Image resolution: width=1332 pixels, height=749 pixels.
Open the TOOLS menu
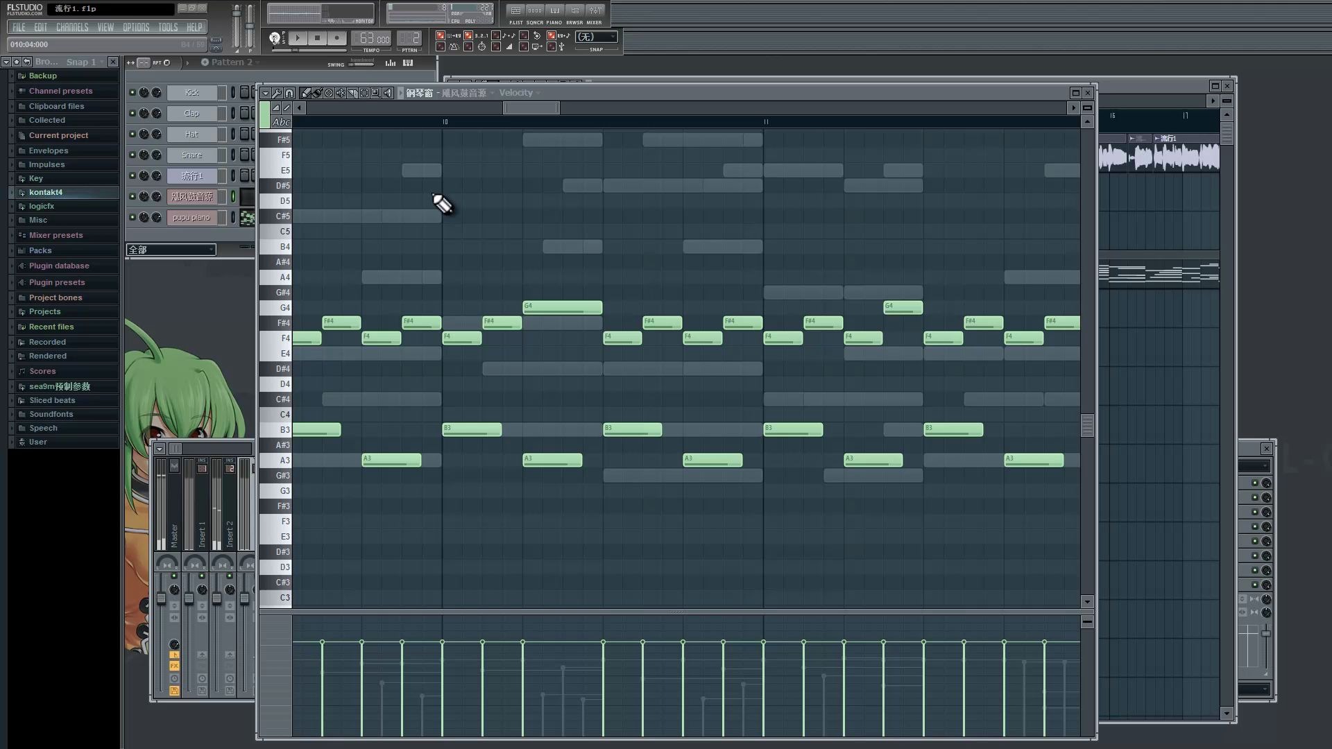pos(168,27)
